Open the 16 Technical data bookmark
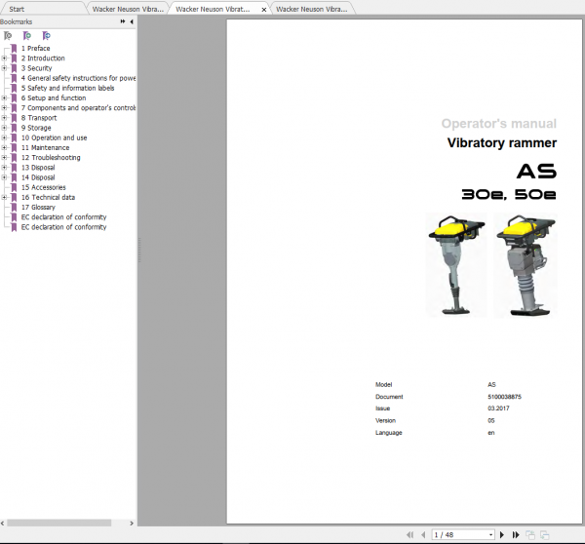 pyautogui.click(x=48, y=197)
